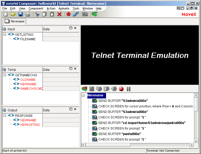Select OLDNAME element in Temp tree

click(28, 80)
